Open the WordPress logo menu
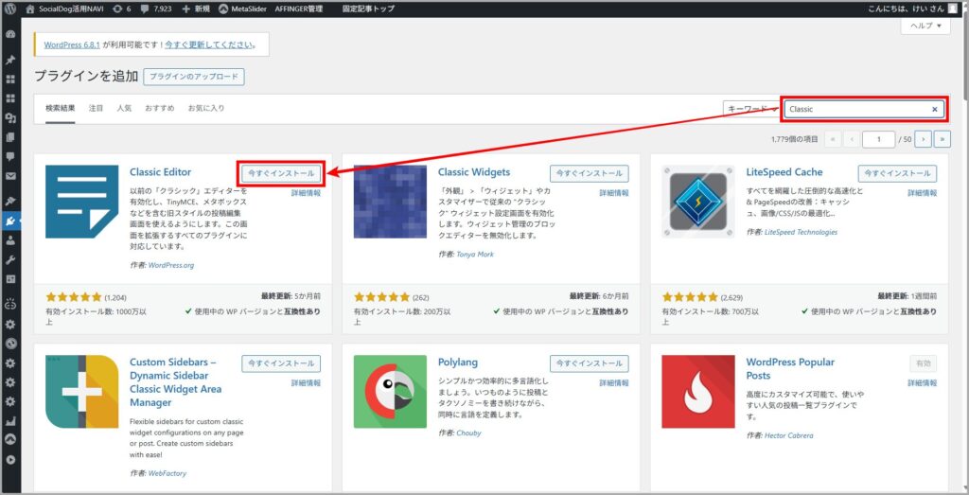Viewport: 969px width, 495px height. [9, 9]
